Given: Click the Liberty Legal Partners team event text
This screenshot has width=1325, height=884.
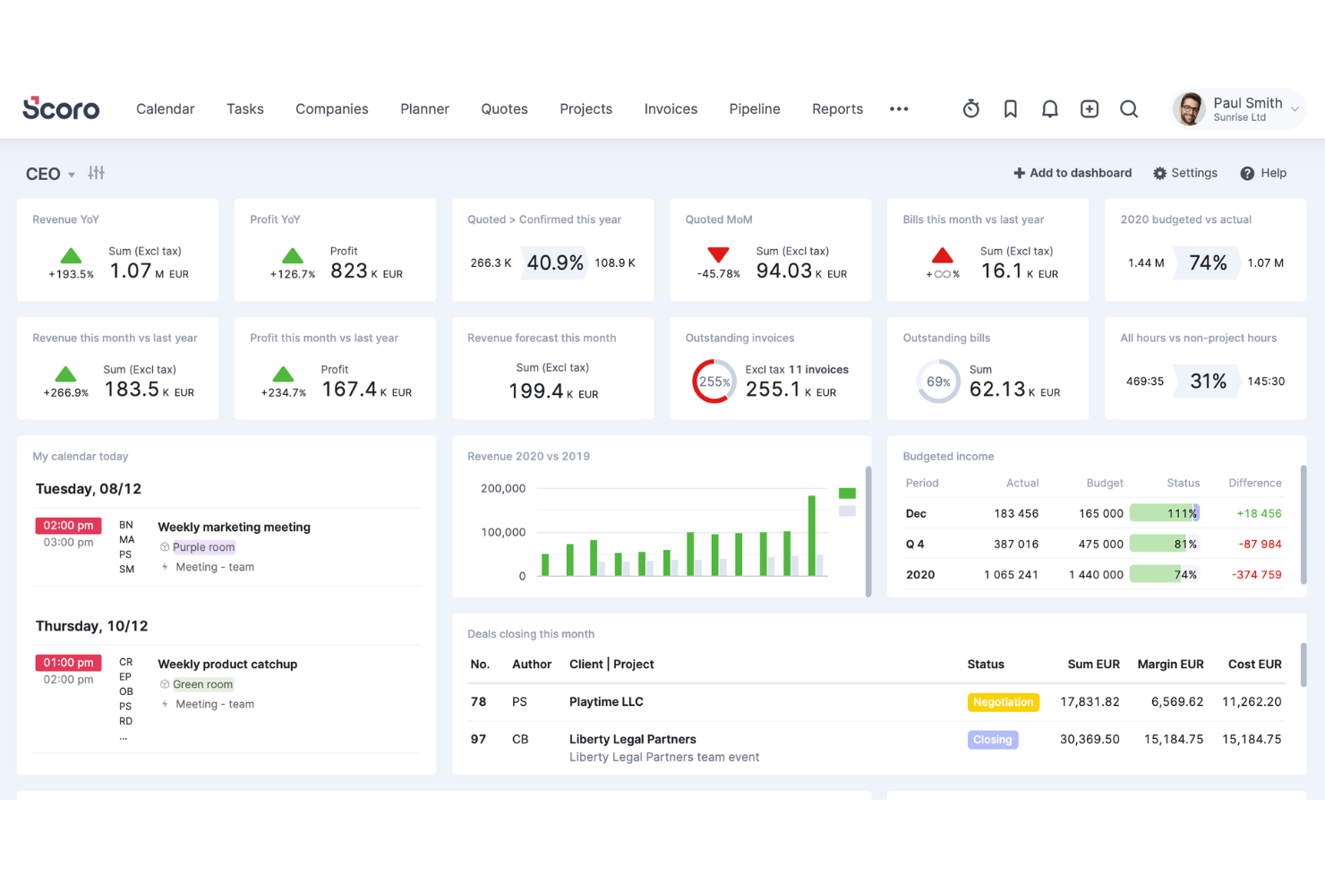Looking at the screenshot, I should (x=664, y=757).
